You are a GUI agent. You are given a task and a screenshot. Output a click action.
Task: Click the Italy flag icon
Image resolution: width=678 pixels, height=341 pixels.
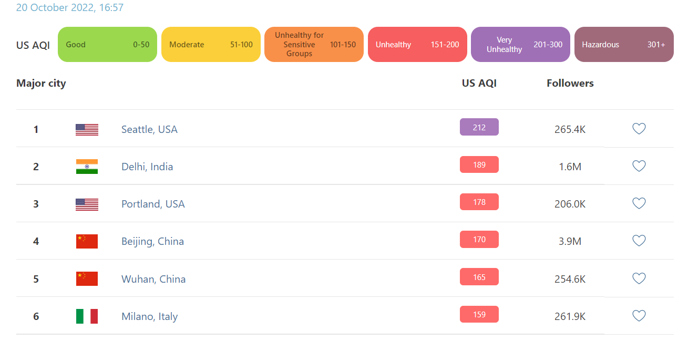pyautogui.click(x=87, y=316)
